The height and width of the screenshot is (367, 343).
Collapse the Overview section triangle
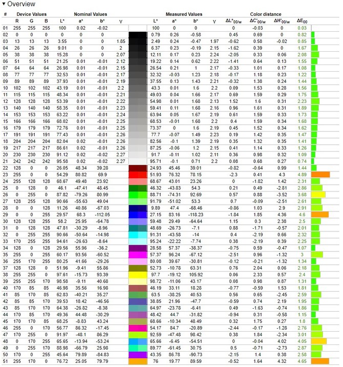click(4, 4)
